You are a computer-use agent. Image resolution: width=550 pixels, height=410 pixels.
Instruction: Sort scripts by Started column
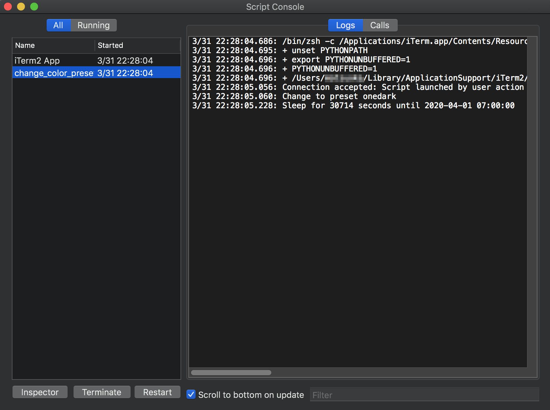tap(137, 45)
